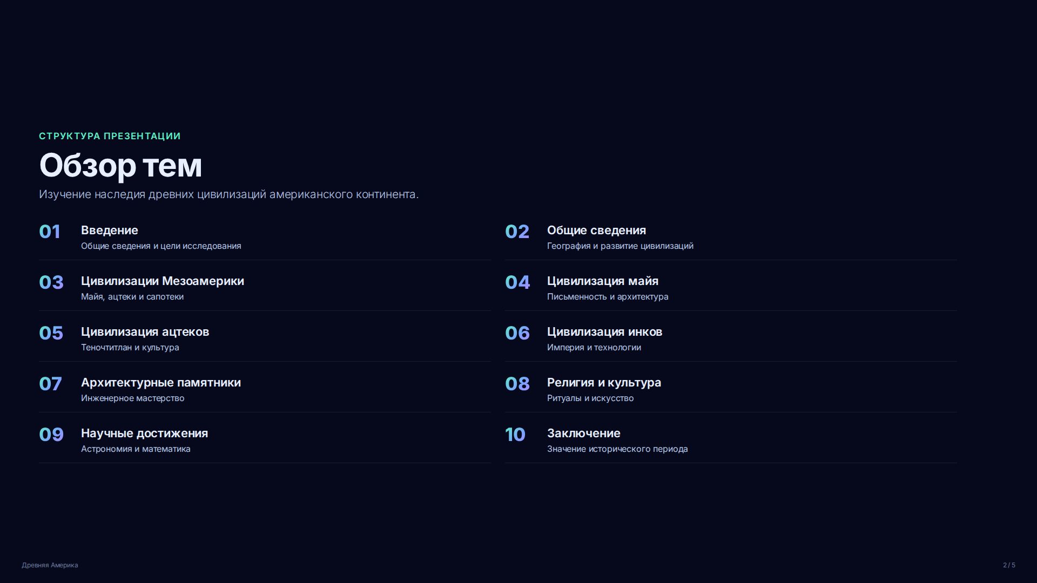This screenshot has height=583, width=1037.
Task: Select 'Научные достижения' heading
Action: point(145,433)
